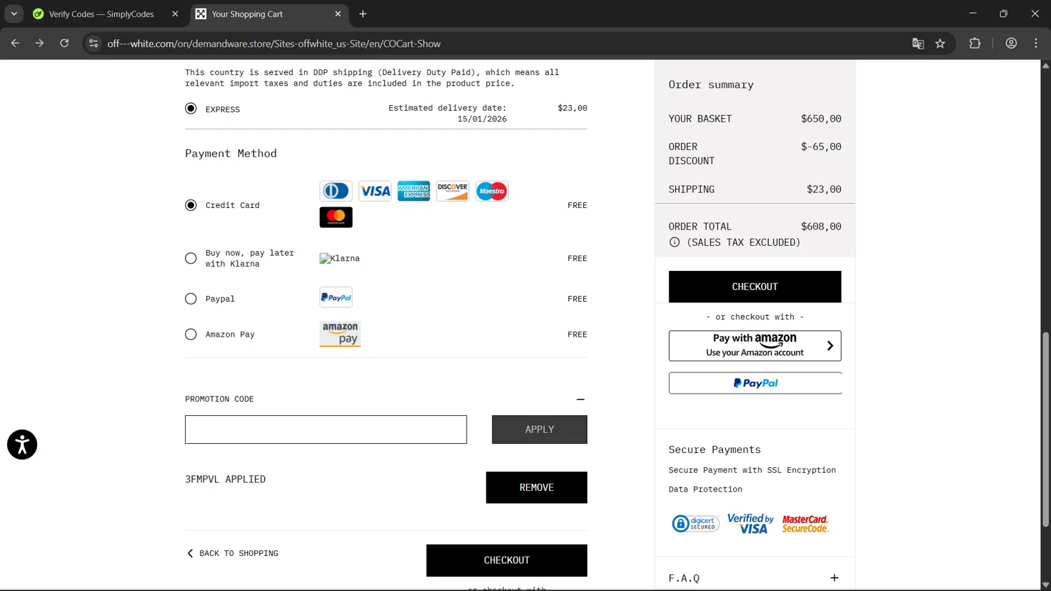Switch to the Your Shopping Cart tab
The height and width of the screenshot is (591, 1051).
[x=270, y=14]
